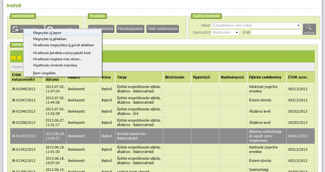
Task: Choose Hivatkozás mentése más néven
Action: pos(62,59)
